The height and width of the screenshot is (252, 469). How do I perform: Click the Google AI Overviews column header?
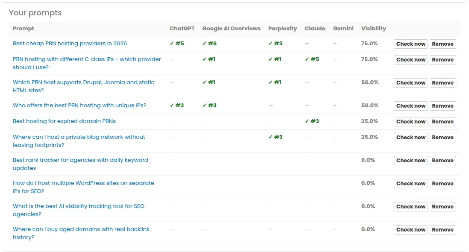point(231,28)
